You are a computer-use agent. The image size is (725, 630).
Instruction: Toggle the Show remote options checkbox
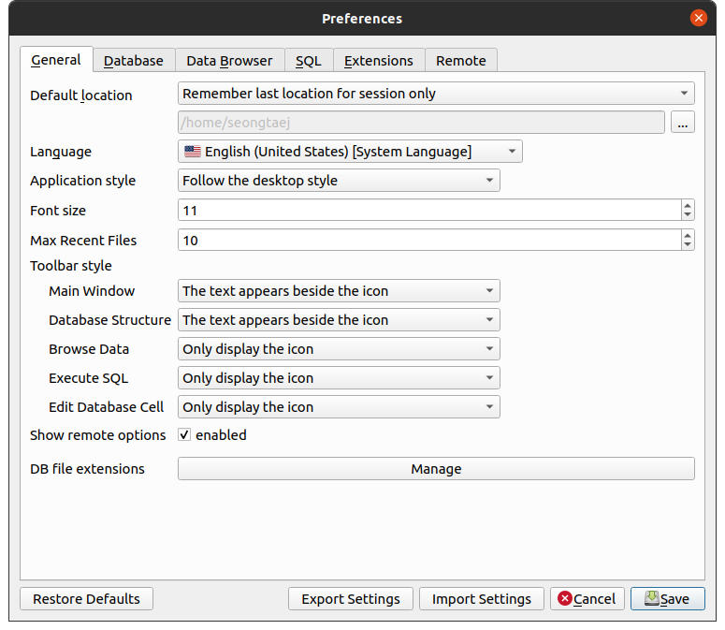pyautogui.click(x=184, y=434)
